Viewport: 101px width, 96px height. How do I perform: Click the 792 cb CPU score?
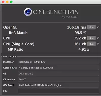80,38
